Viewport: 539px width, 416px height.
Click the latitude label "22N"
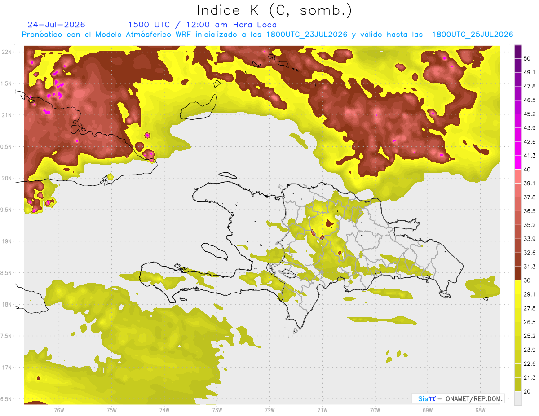tap(8, 52)
